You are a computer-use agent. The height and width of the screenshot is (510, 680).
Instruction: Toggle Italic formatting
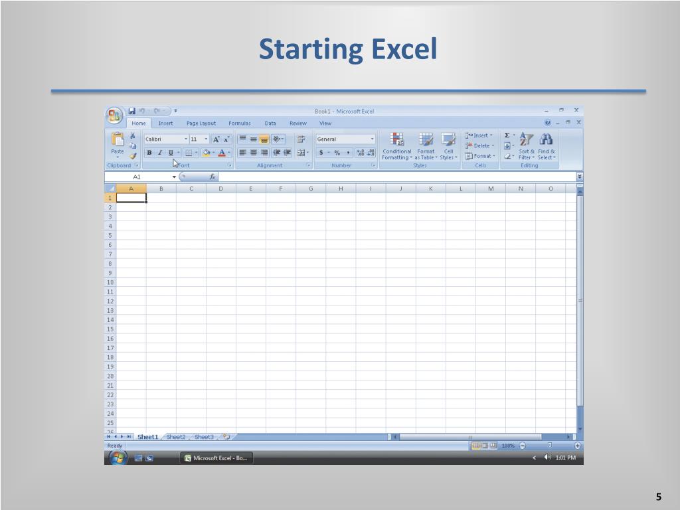[x=159, y=153]
